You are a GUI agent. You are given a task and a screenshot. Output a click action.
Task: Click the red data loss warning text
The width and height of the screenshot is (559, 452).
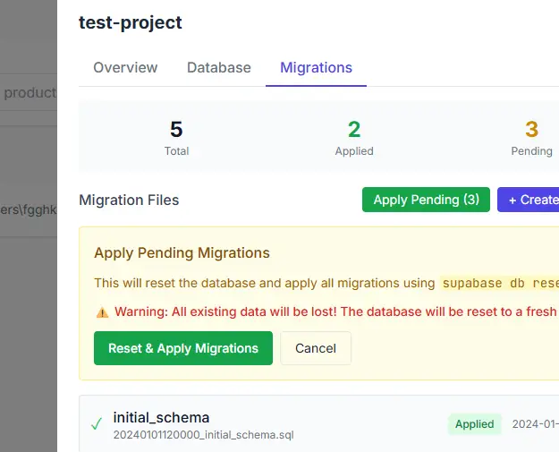(x=336, y=311)
